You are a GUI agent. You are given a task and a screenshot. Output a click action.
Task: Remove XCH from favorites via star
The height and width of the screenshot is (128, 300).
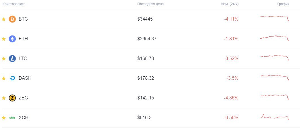[4, 118]
